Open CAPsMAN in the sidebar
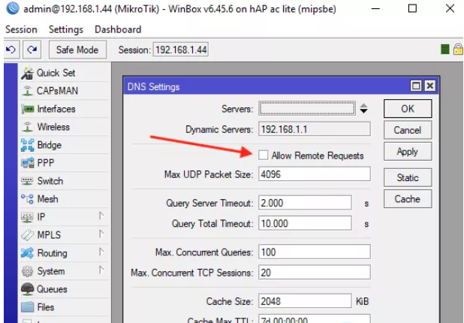 click(56, 91)
